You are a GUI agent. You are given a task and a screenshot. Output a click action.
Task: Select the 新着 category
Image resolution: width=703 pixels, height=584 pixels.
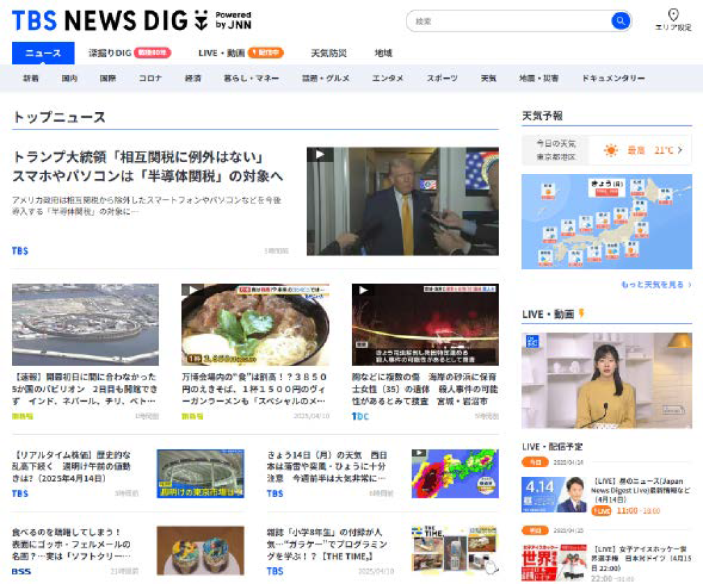31,78
